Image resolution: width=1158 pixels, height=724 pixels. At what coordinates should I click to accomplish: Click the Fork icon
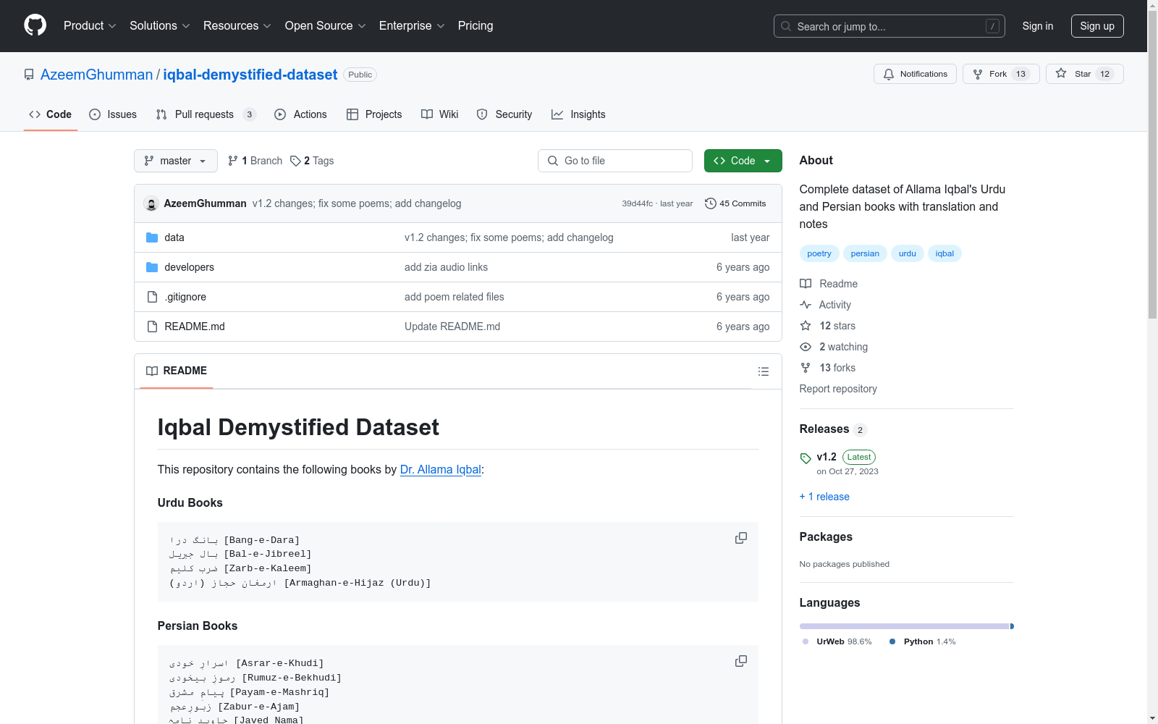[x=978, y=74]
